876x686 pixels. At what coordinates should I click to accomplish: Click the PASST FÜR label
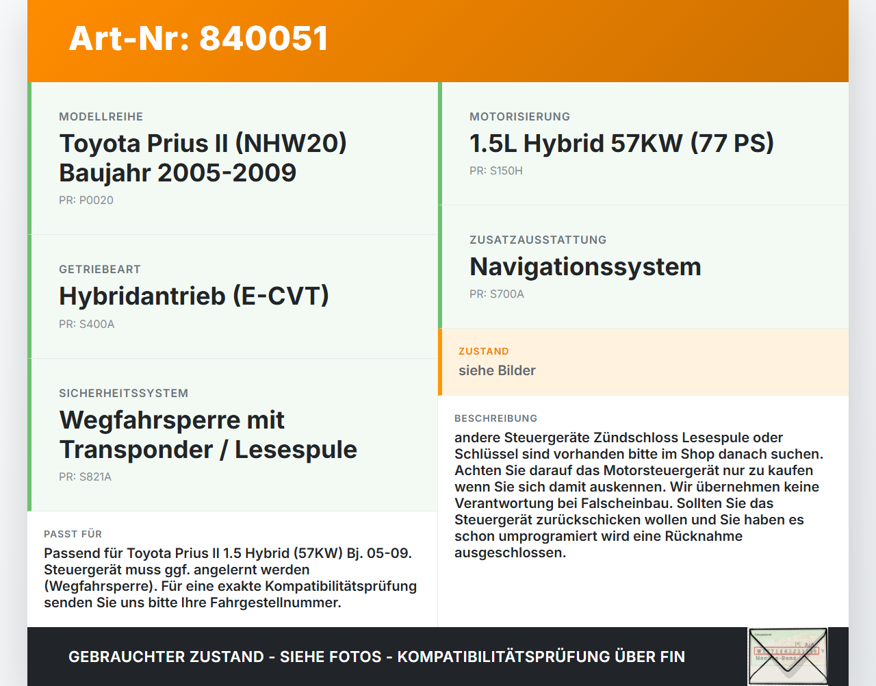pyautogui.click(x=73, y=534)
